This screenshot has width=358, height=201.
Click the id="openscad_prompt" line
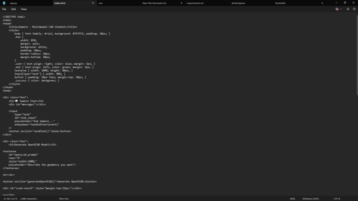(24, 155)
